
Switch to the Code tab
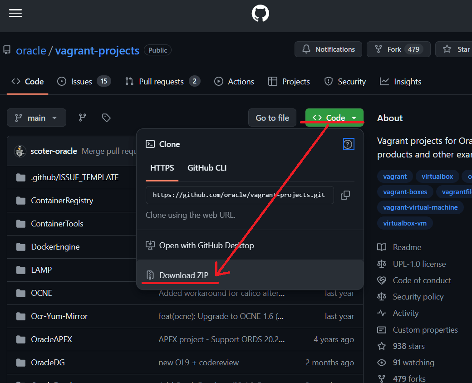click(x=27, y=82)
